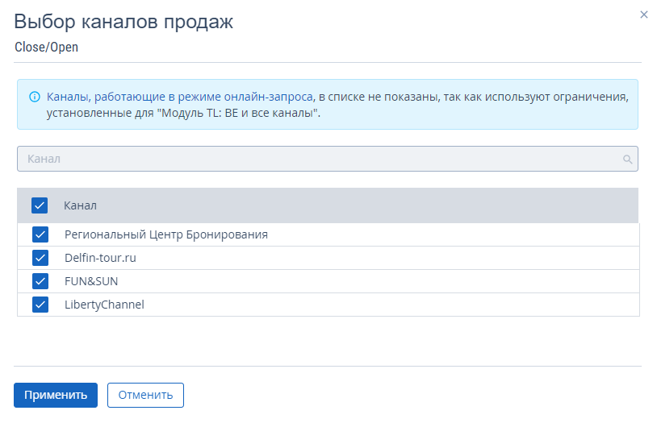Uncheck the LibertyChannel checkbox
Image resolution: width=657 pixels, height=423 pixels.
point(40,305)
